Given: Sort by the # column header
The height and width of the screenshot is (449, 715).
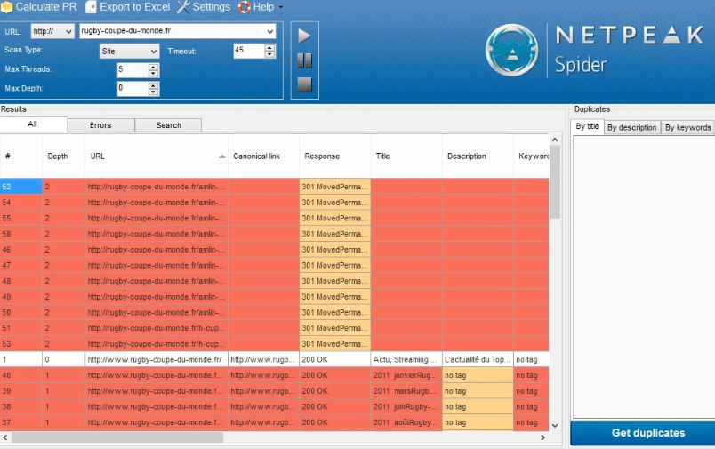Looking at the screenshot, I should (x=21, y=156).
